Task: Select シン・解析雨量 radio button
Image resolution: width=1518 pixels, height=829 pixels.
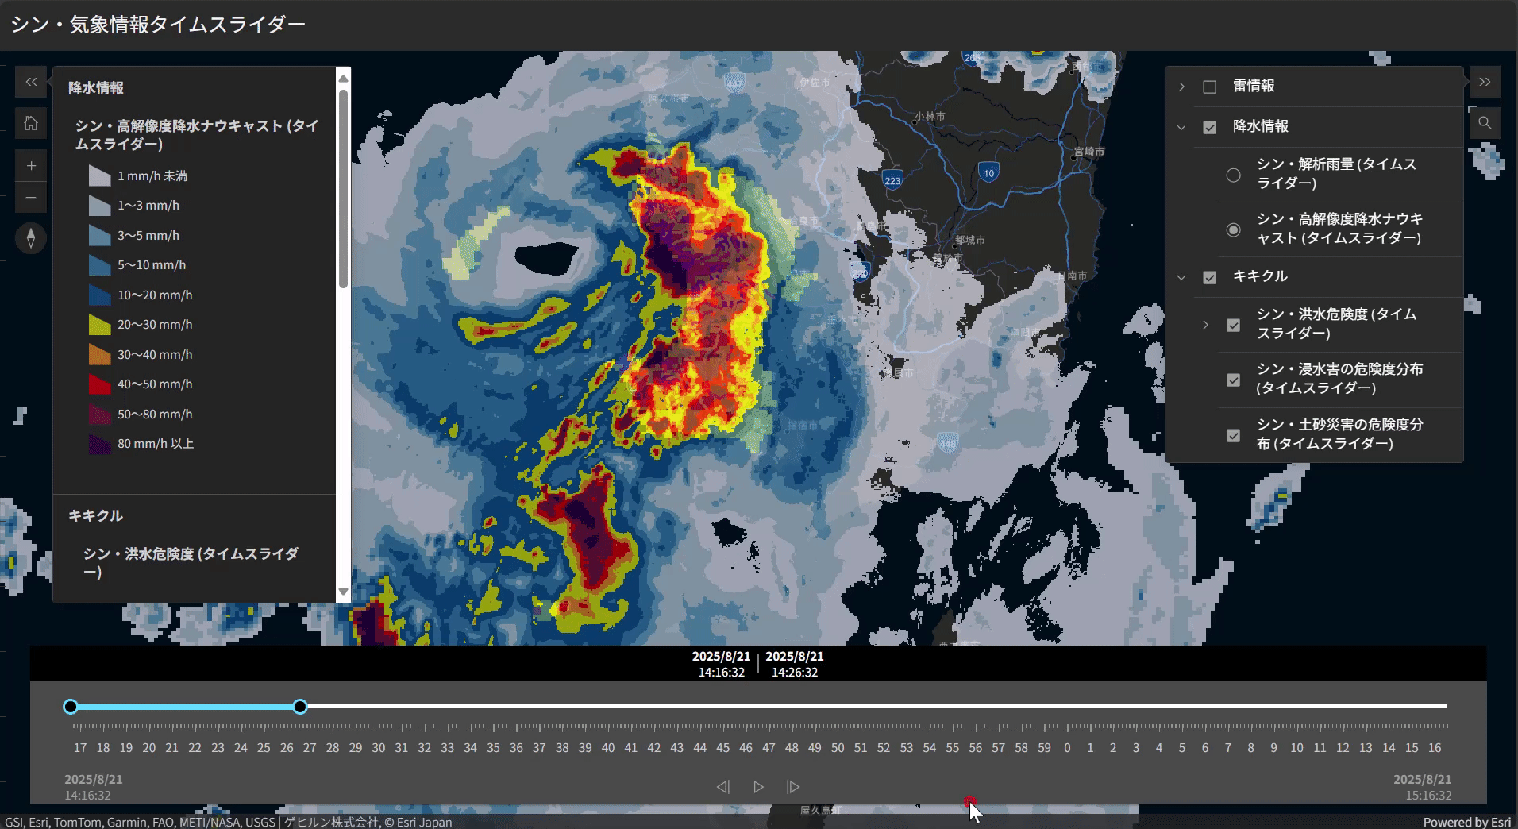Action: click(x=1233, y=175)
